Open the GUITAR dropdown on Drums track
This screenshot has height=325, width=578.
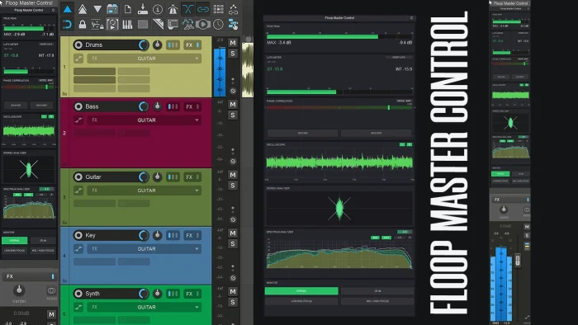click(144, 59)
